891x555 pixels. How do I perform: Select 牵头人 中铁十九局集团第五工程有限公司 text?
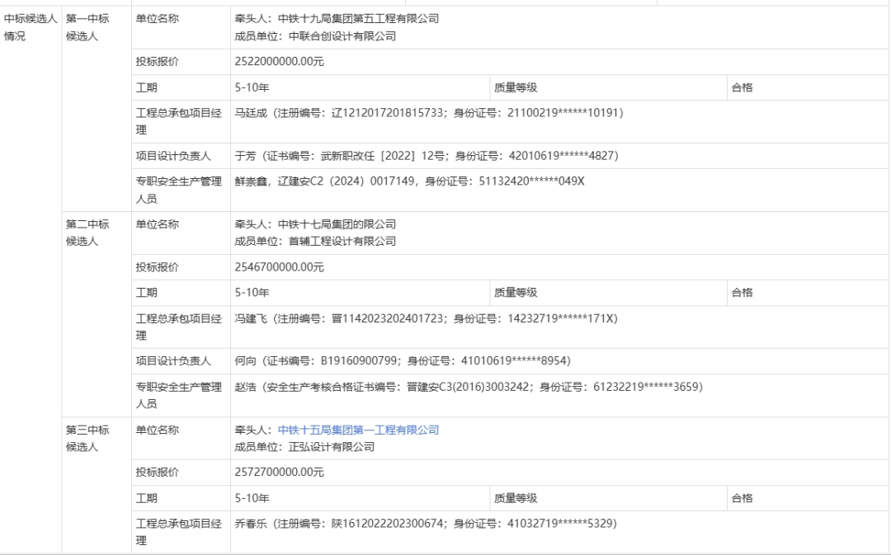pyautogui.click(x=337, y=19)
